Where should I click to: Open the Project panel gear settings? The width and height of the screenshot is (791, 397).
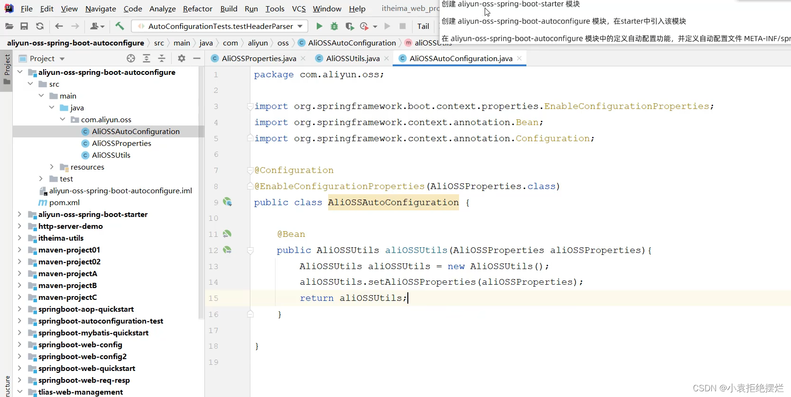pos(182,58)
